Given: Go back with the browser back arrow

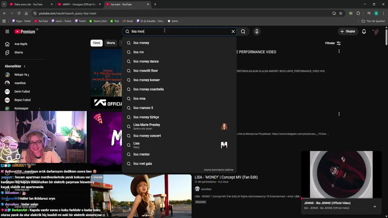Looking at the screenshot, I should coord(4,13).
